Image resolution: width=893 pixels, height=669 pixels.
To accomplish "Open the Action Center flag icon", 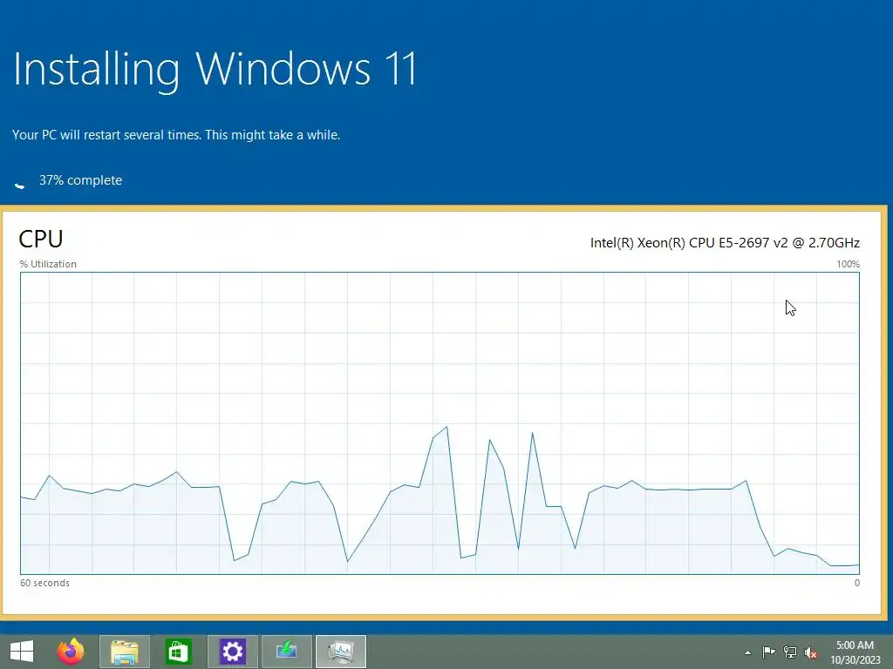I will [x=768, y=652].
